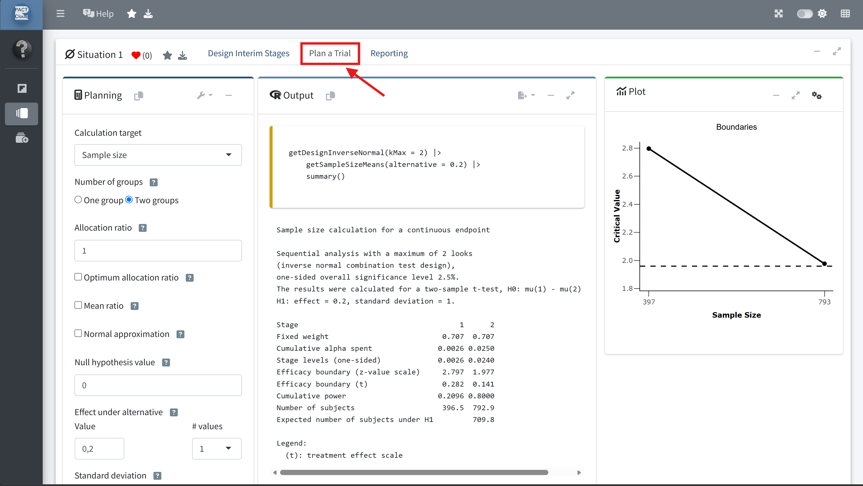Click the Null hypothesis value field

point(158,385)
